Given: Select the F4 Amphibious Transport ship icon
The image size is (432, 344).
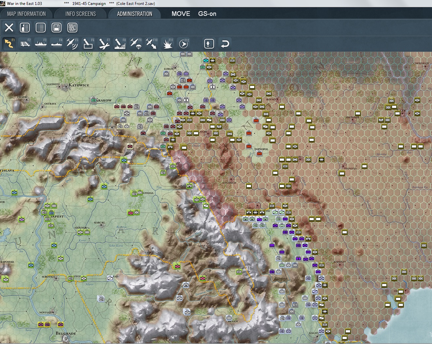Looking at the screenshot, I should tap(56, 44).
